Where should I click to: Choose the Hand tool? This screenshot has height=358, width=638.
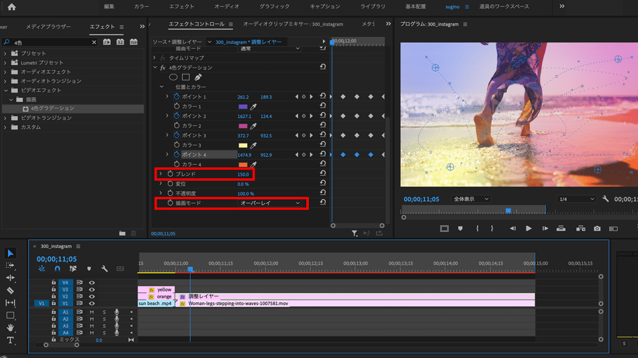[10, 328]
